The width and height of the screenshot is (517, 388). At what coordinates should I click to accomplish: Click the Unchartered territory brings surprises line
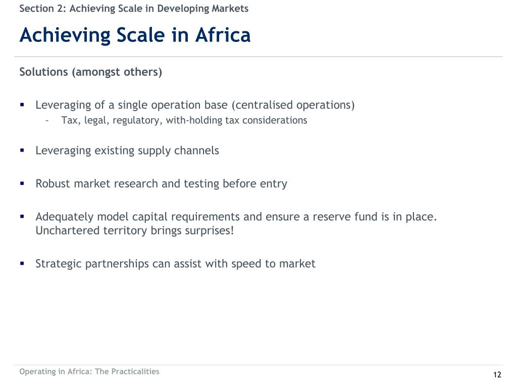click(x=134, y=230)
